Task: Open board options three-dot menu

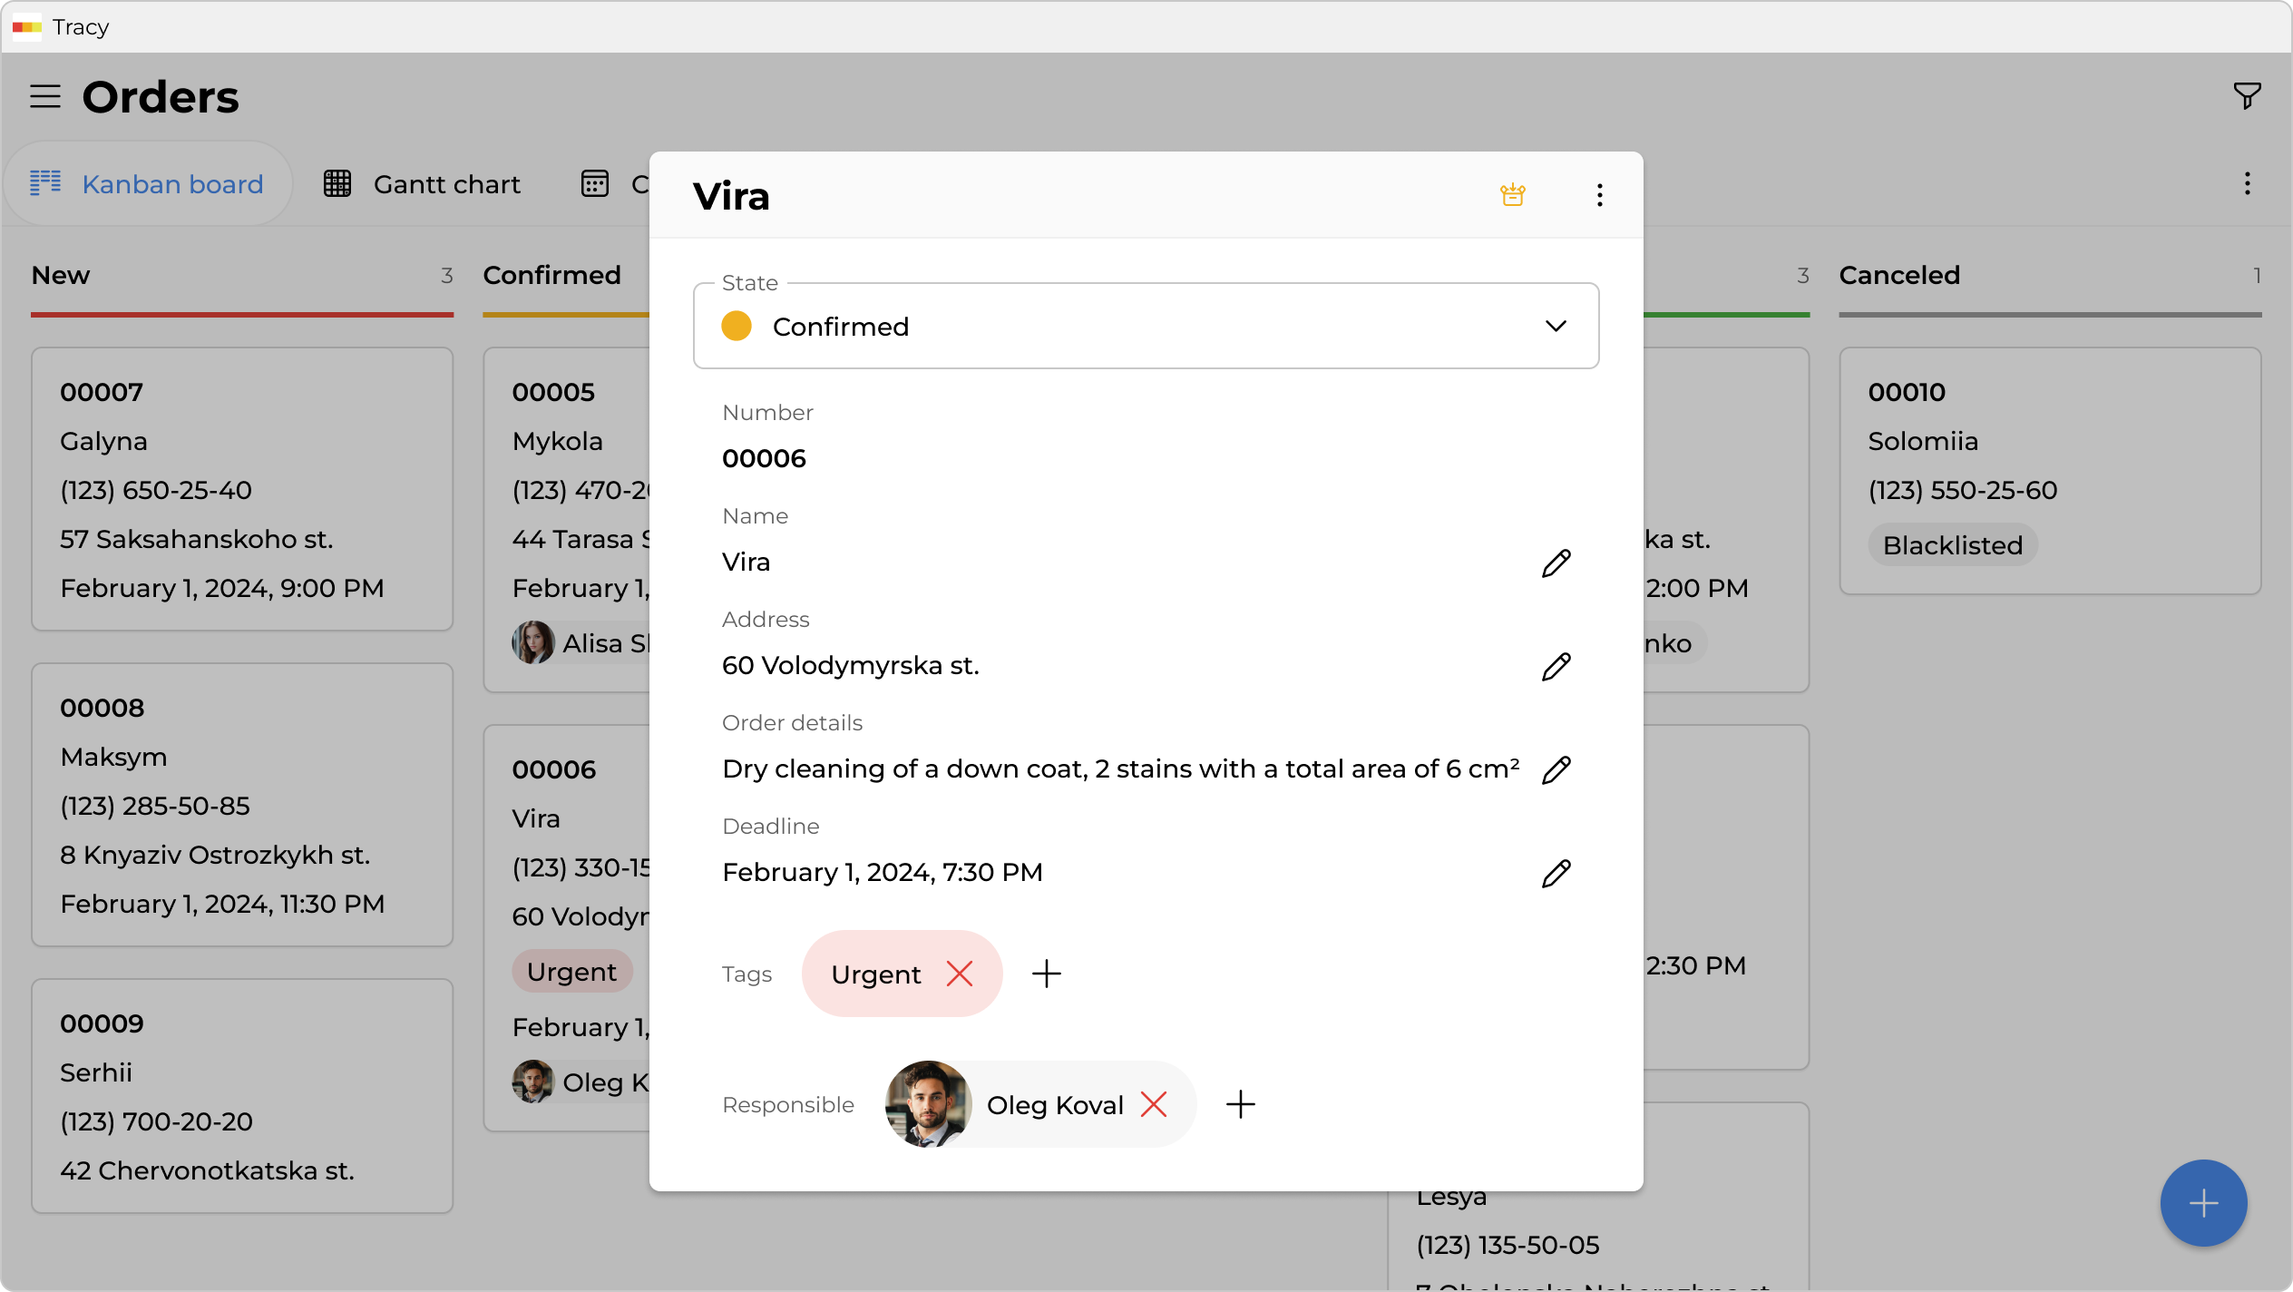Action: click(x=2247, y=184)
